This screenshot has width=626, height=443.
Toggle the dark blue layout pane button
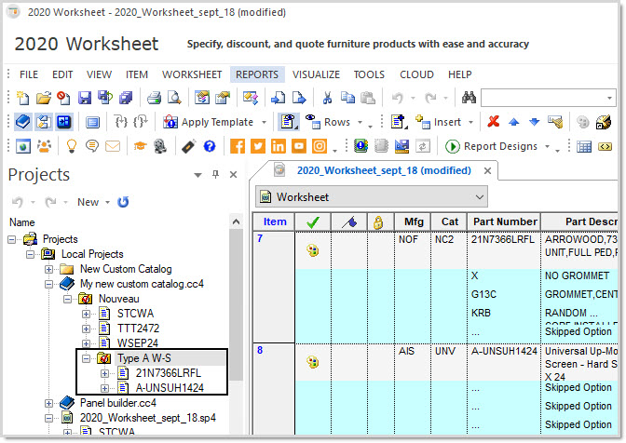(x=64, y=122)
